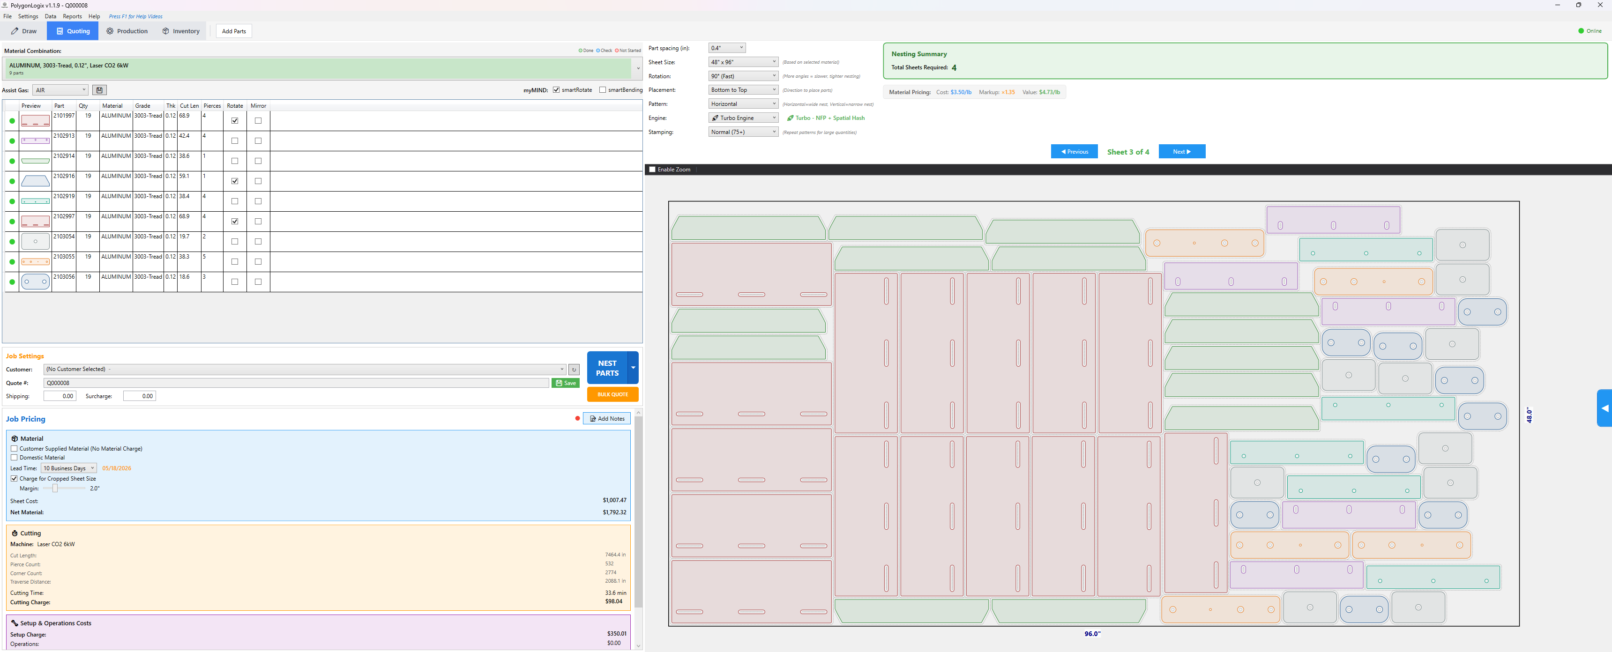Open the File menu
This screenshot has height=652, width=1612.
point(7,16)
